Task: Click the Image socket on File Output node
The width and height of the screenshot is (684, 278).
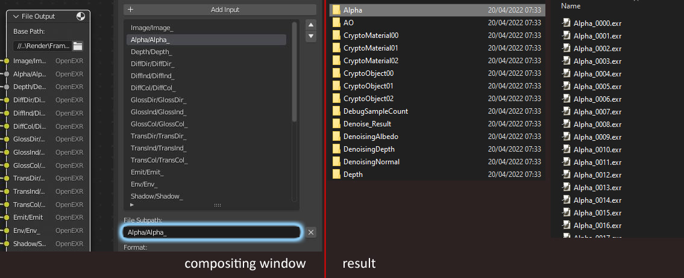Action: tap(7, 61)
